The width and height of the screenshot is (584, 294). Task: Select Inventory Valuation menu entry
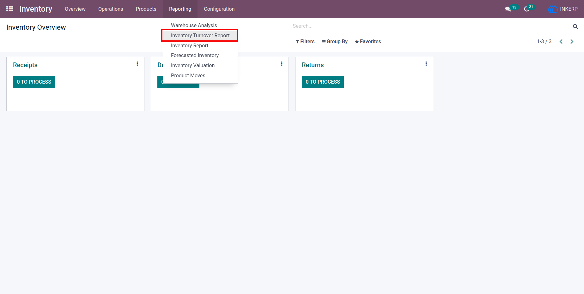200,65
